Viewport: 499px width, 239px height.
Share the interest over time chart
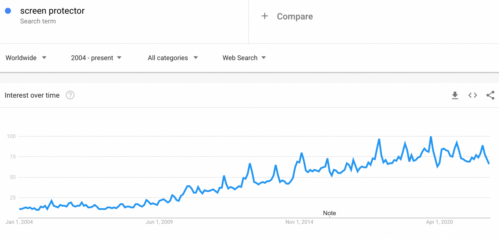tap(490, 95)
